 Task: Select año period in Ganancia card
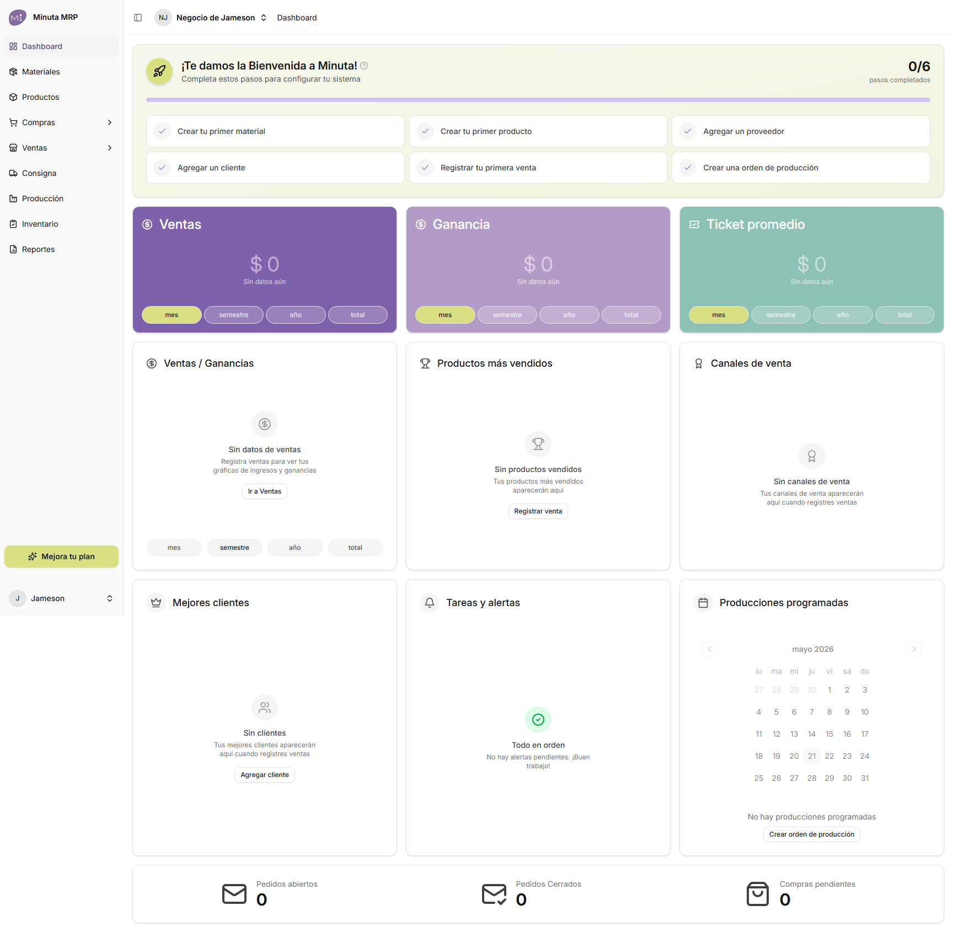point(569,315)
